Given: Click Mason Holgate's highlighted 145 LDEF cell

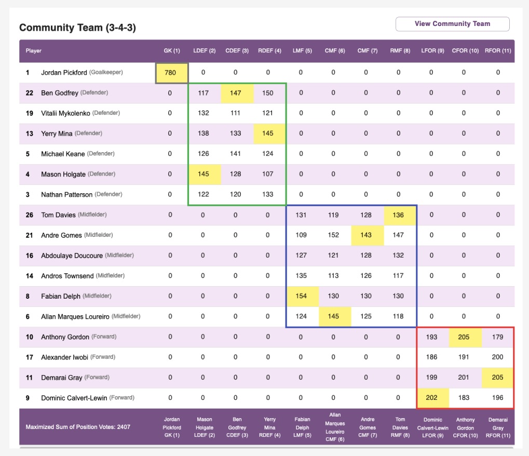Looking at the screenshot, I should [x=205, y=174].
